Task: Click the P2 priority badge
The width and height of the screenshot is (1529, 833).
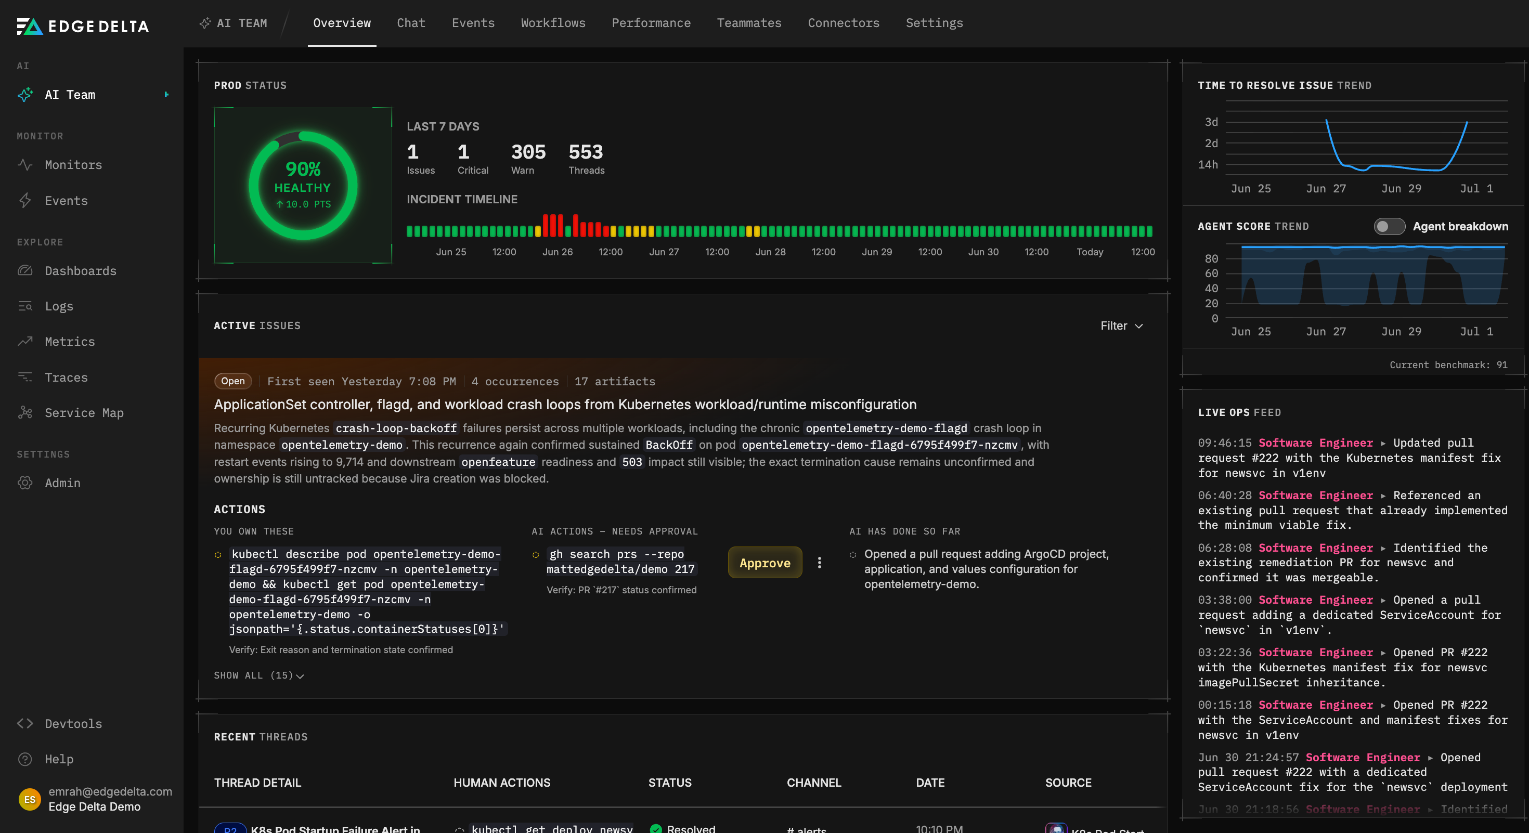Action: (x=230, y=829)
